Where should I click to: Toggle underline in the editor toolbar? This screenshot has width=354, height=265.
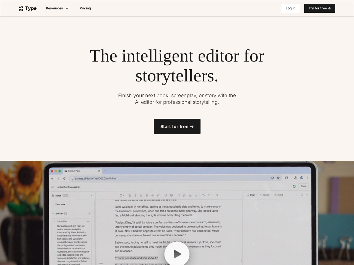pos(141,195)
